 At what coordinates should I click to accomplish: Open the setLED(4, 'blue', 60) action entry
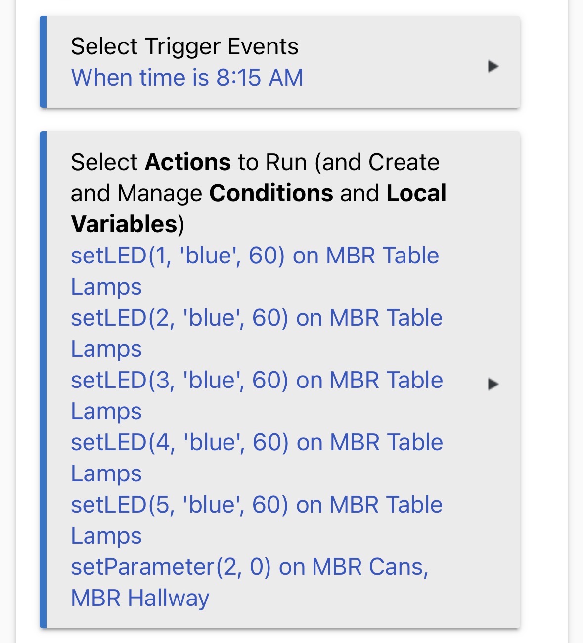pos(256,442)
